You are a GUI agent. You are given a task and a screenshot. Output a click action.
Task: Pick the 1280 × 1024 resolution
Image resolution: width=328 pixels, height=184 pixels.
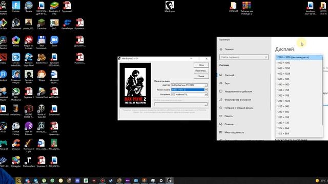coord(299,101)
